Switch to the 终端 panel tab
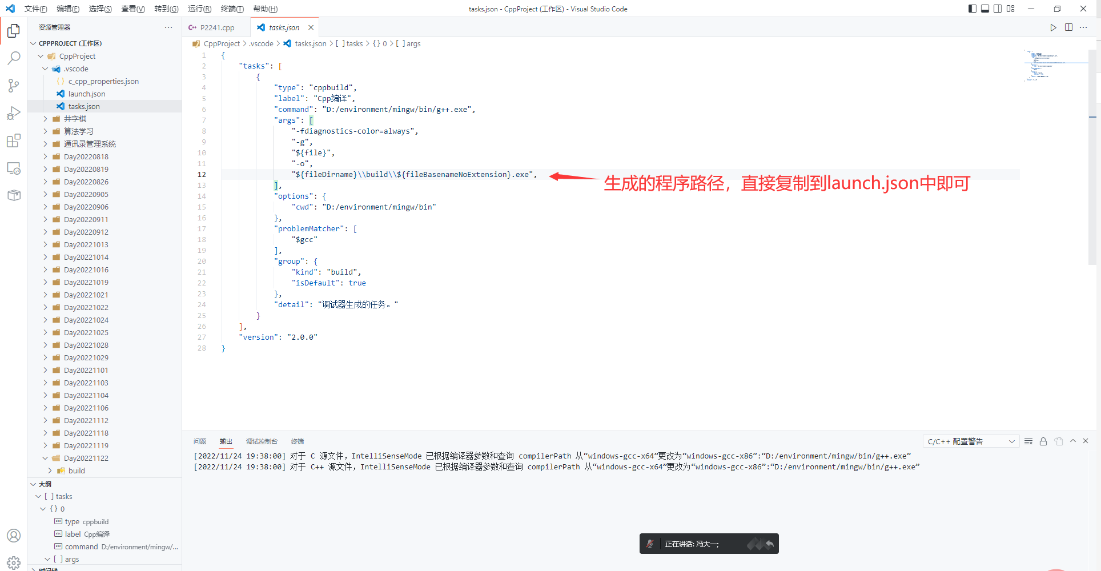Image resolution: width=1101 pixels, height=571 pixels. pyautogui.click(x=298, y=441)
